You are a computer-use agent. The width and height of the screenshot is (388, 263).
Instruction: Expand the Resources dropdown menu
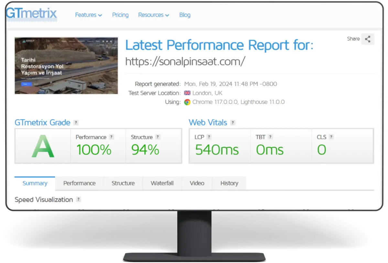tap(153, 15)
